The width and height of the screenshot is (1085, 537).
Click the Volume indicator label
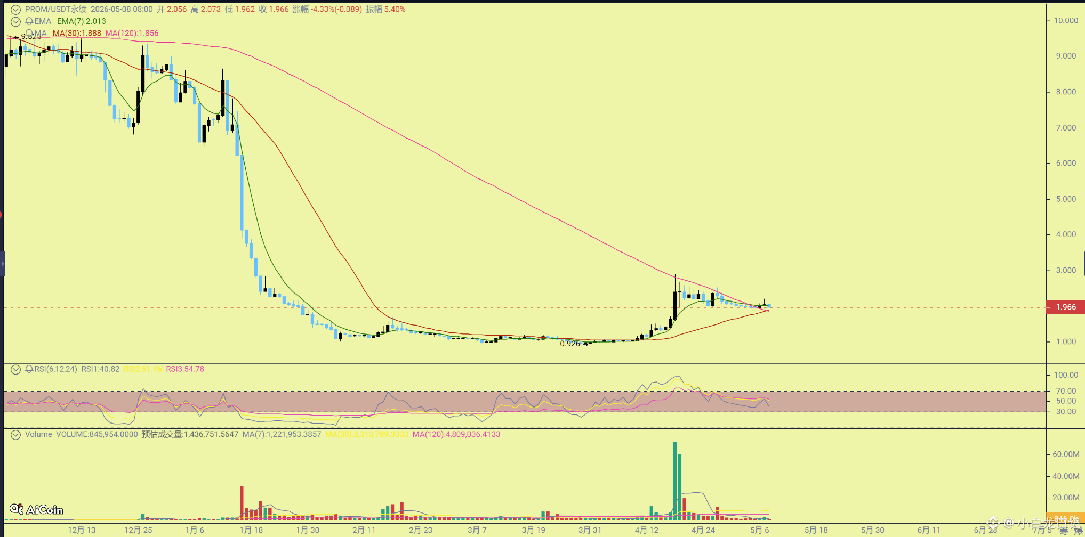[38, 435]
